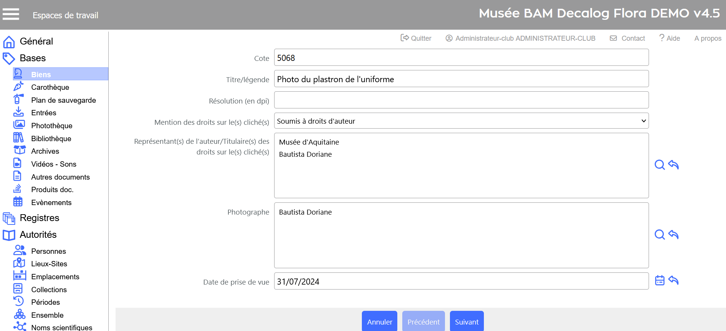Click the Quitter link
This screenshot has height=331, width=726.
[416, 38]
